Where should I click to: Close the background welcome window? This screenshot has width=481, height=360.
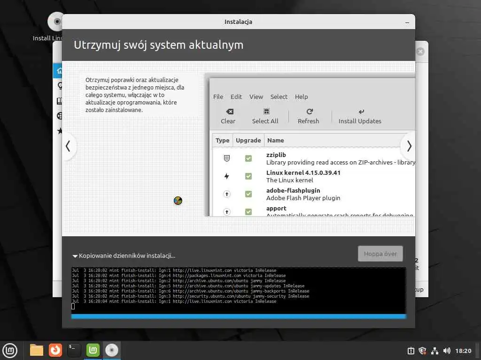(420, 52)
